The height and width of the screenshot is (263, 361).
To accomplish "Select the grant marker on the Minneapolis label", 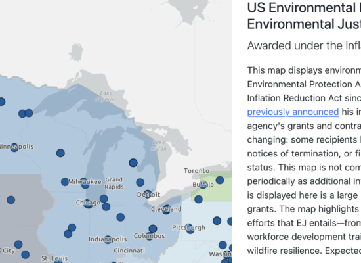I will 14,148.
